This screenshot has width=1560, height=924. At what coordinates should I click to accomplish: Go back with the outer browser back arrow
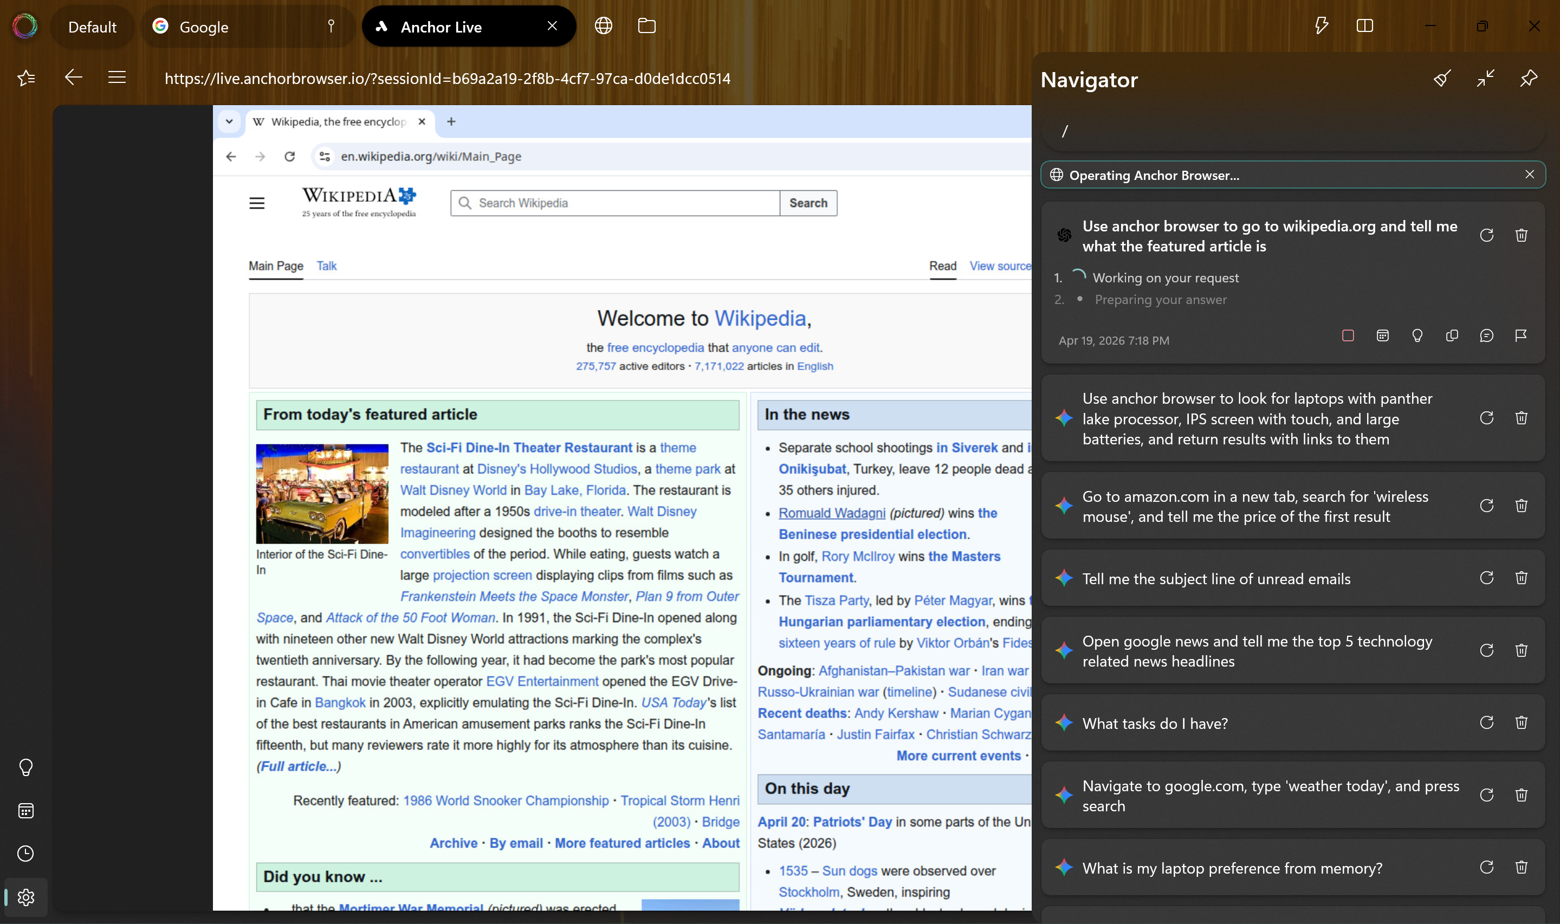point(74,77)
